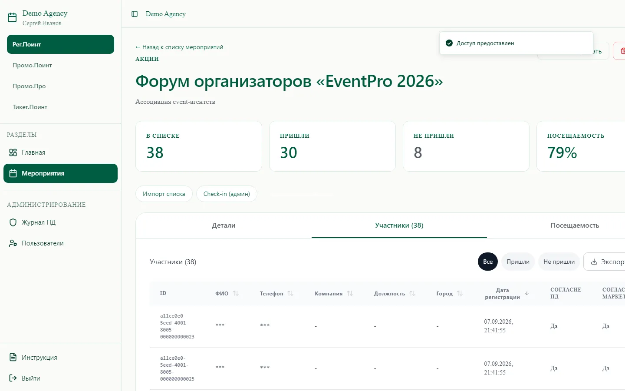Viewport: 625px width, 391px height.
Task: Open the Пользователи admin page
Action: (60, 243)
